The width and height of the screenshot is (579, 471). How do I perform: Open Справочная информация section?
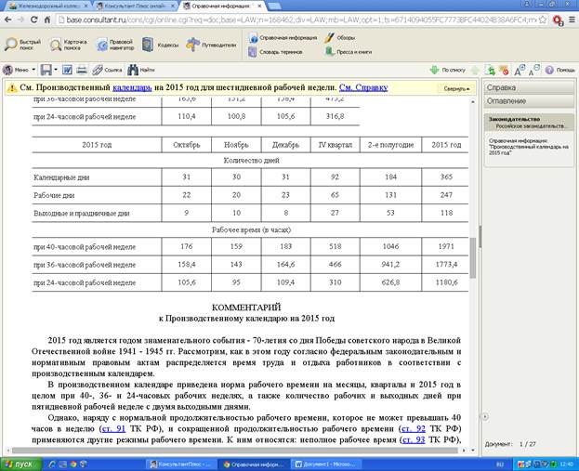[x=283, y=38]
